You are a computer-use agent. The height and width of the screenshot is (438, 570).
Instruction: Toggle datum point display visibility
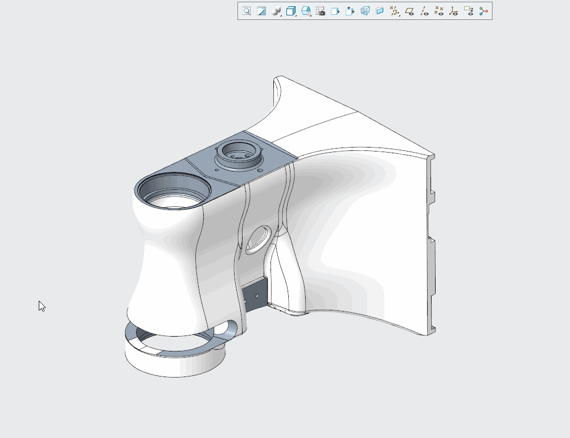439,11
